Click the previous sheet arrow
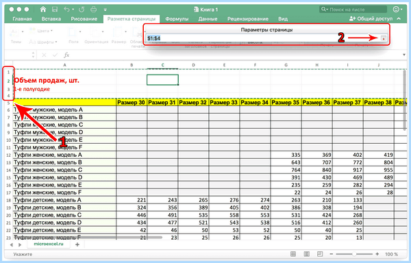Image resolution: width=411 pixels, height=263 pixels. (x=12, y=245)
